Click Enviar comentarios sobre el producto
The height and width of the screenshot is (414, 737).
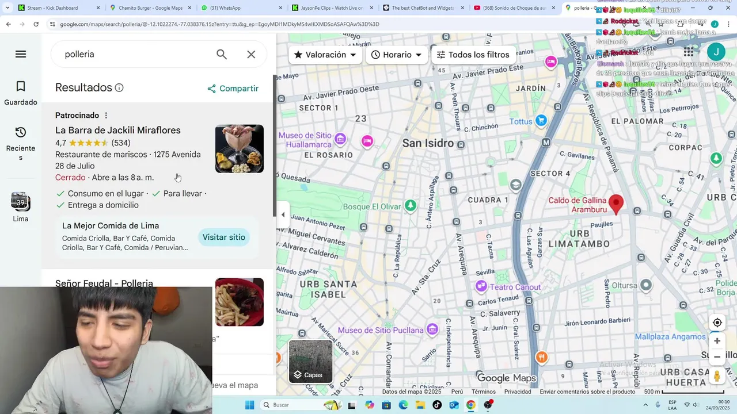pos(587,392)
